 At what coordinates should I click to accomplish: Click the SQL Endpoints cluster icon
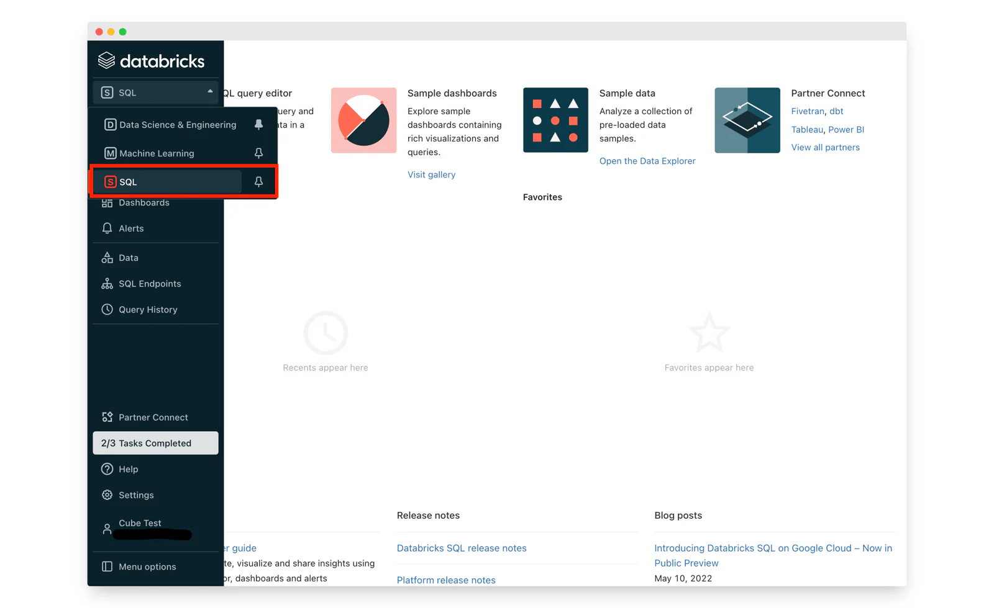click(107, 284)
